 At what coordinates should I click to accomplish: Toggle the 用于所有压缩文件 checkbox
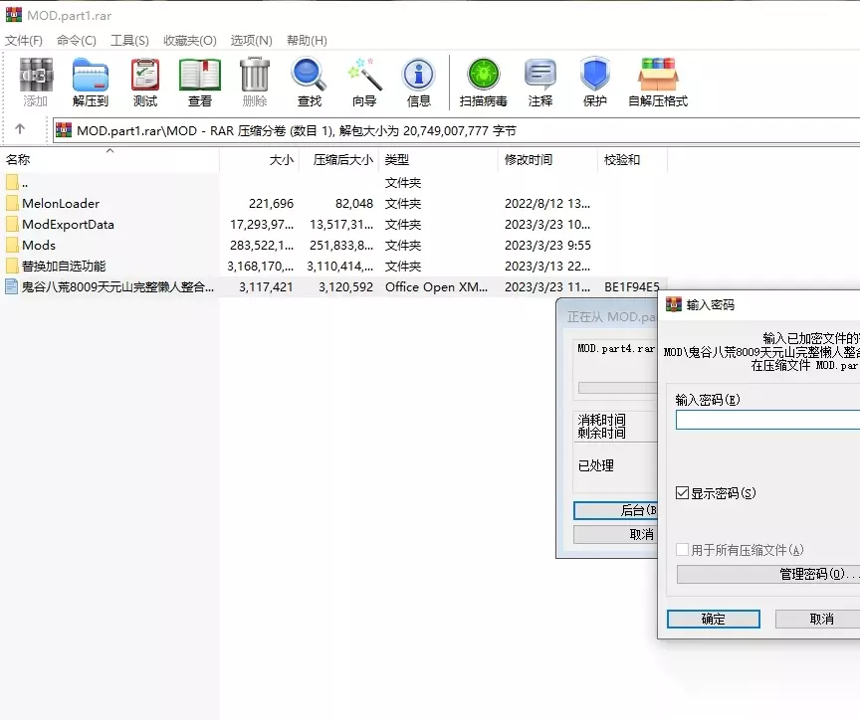pyautogui.click(x=682, y=549)
